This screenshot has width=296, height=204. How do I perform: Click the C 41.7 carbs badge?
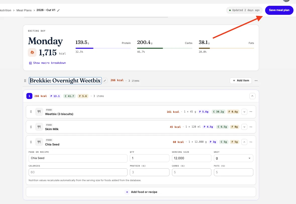point(69,96)
